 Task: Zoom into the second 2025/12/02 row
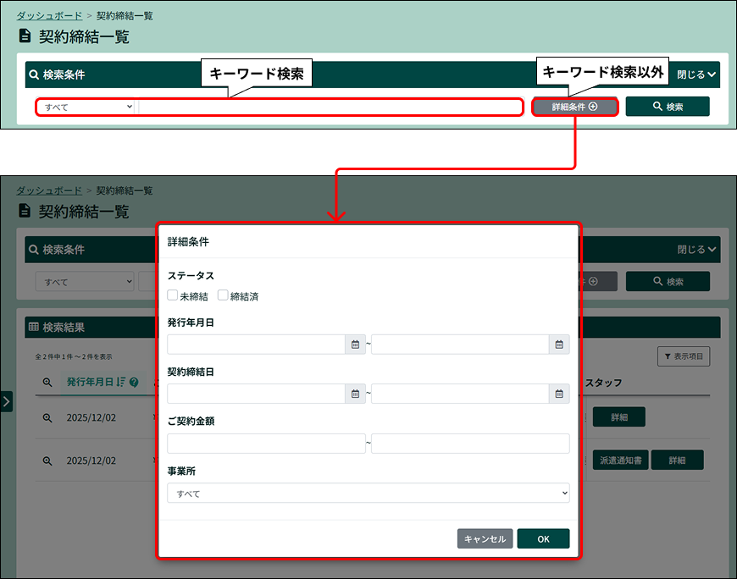point(47,460)
